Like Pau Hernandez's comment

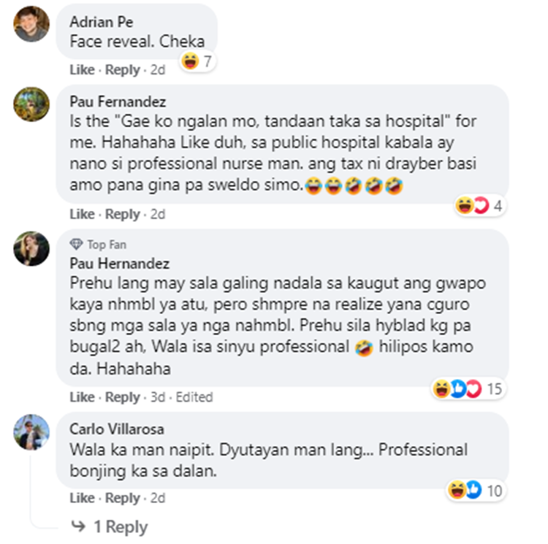tap(82, 397)
